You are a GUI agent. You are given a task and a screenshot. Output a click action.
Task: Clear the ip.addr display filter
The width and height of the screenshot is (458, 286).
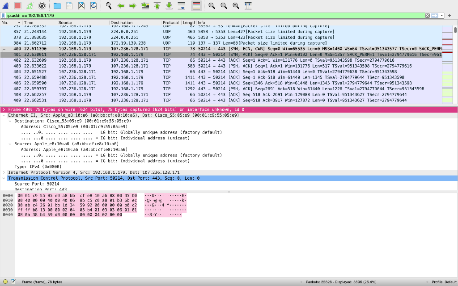(x=428, y=15)
